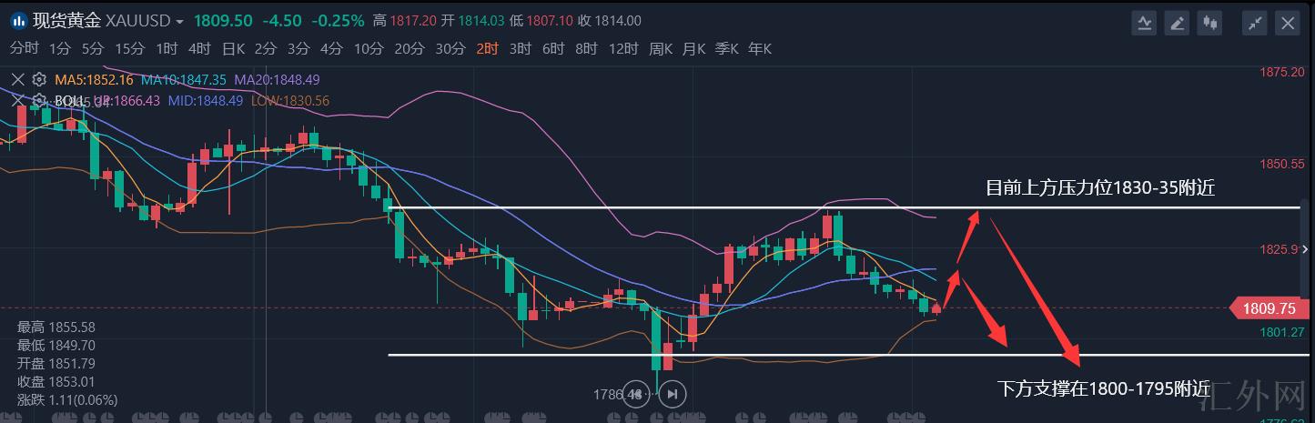The height and width of the screenshot is (423, 1315).
Task: Click the rewind playback button on chart
Action: tap(637, 394)
